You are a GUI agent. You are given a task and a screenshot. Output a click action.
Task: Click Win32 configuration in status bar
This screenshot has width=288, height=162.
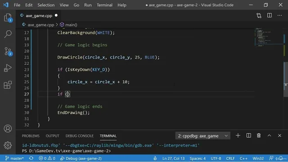(x=258, y=158)
